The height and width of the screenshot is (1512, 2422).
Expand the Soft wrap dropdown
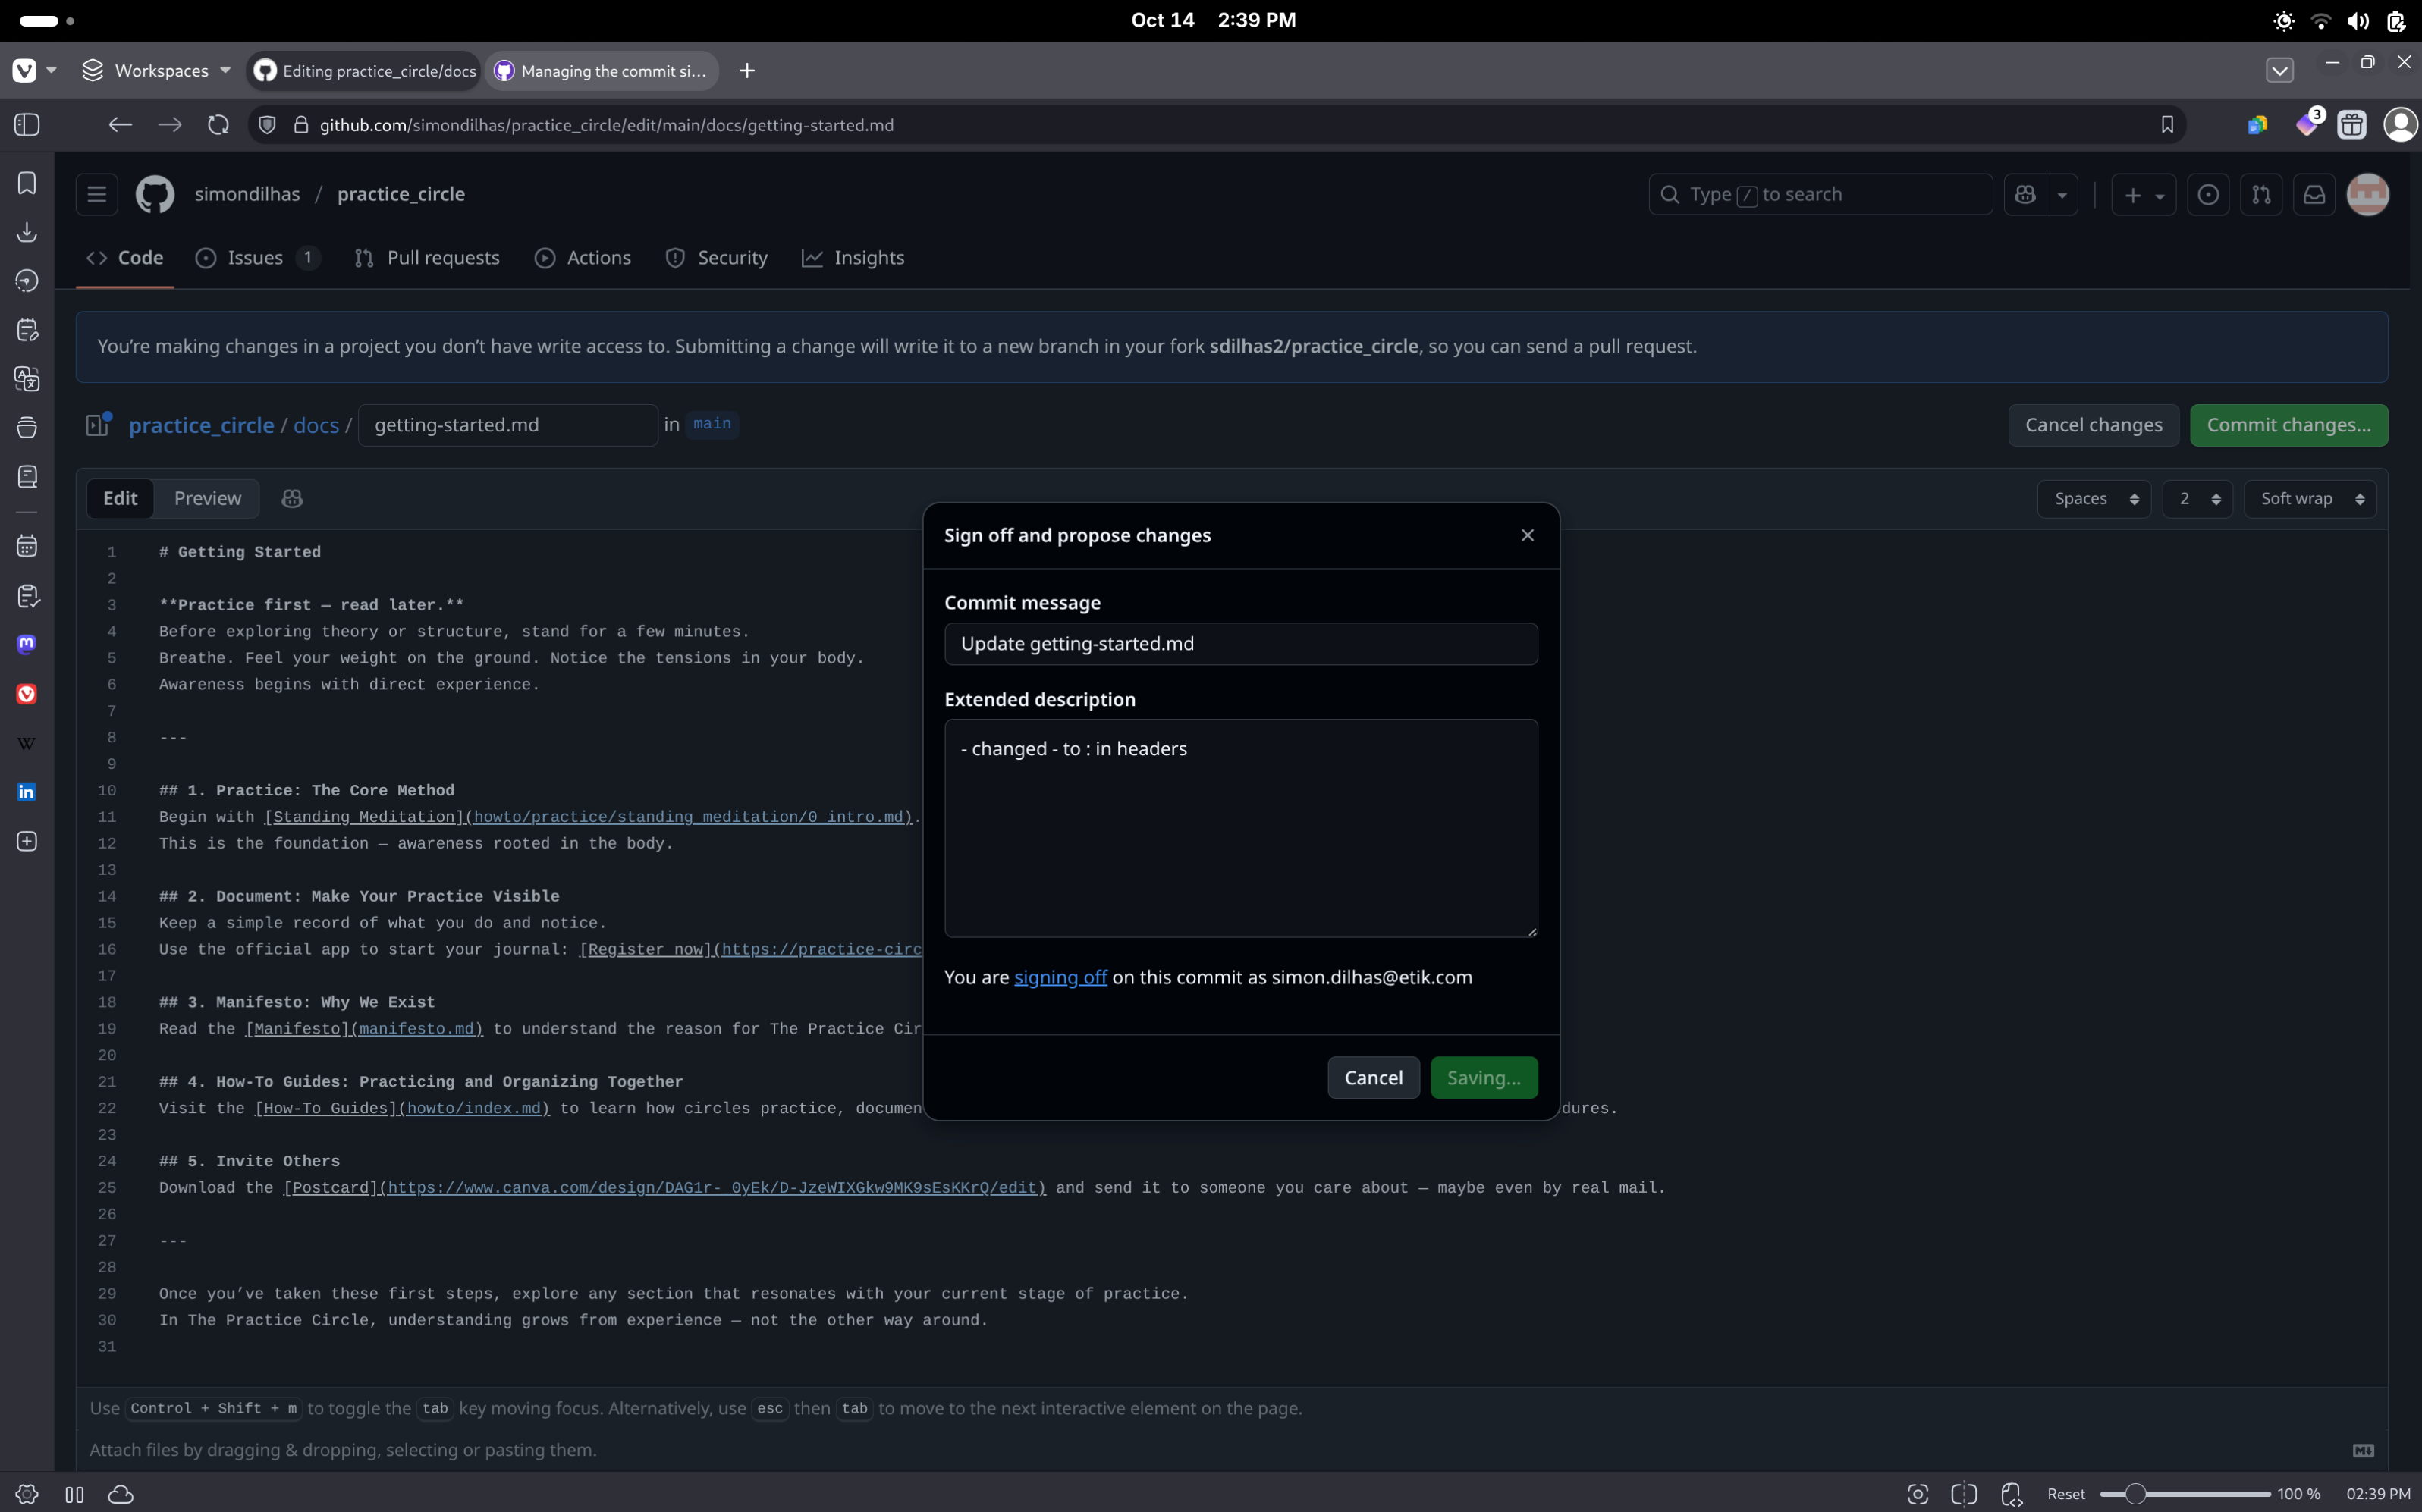point(2310,498)
